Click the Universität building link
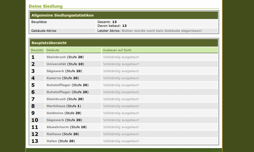The height and width of the screenshot is (152, 254). coord(56,64)
